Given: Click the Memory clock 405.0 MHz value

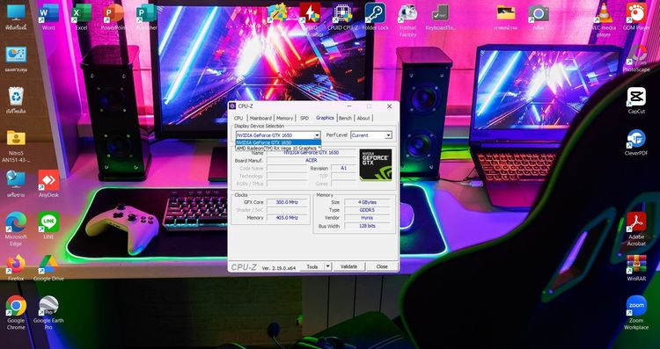Looking at the screenshot, I should tap(287, 218).
